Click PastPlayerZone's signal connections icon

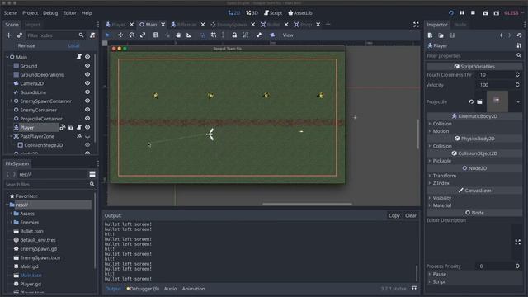coord(79,136)
